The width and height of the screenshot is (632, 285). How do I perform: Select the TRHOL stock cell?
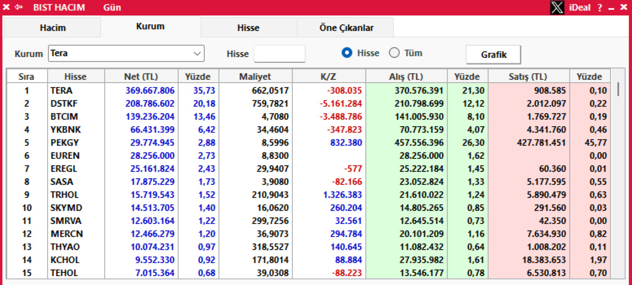pyautogui.click(x=75, y=195)
